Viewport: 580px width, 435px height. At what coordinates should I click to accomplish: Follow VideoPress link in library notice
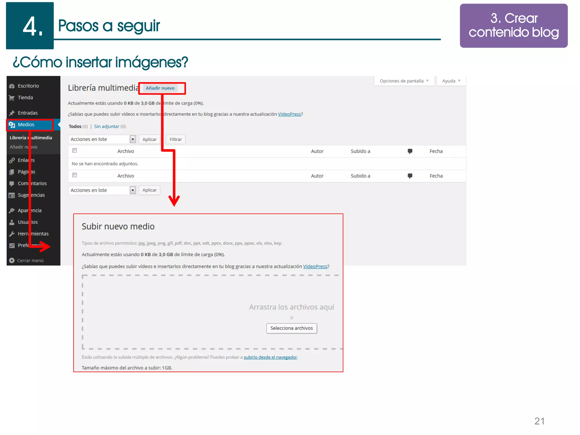pos(289,114)
